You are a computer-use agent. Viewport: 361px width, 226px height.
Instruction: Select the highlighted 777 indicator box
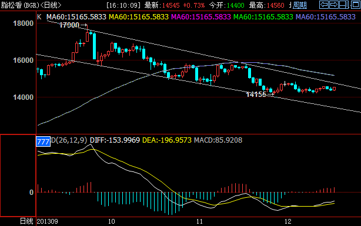[43, 141]
